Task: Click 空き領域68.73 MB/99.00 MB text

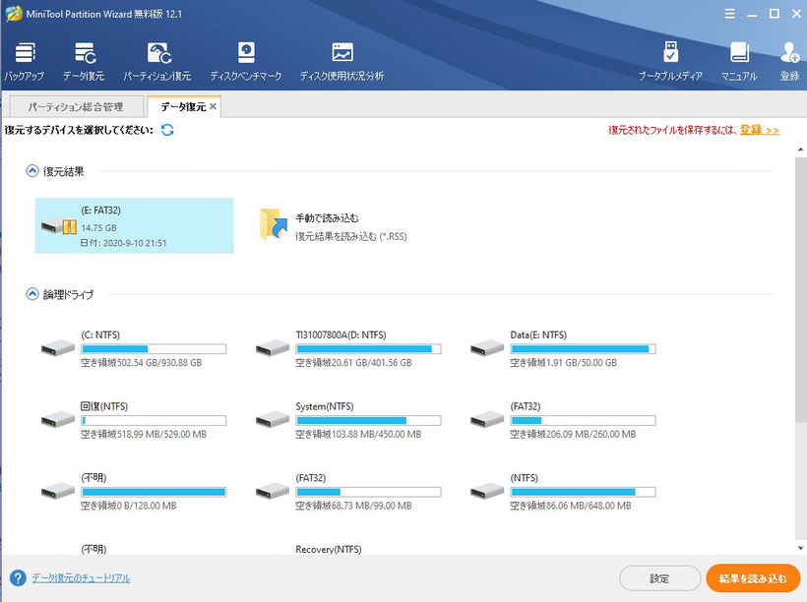Action: pos(353,506)
